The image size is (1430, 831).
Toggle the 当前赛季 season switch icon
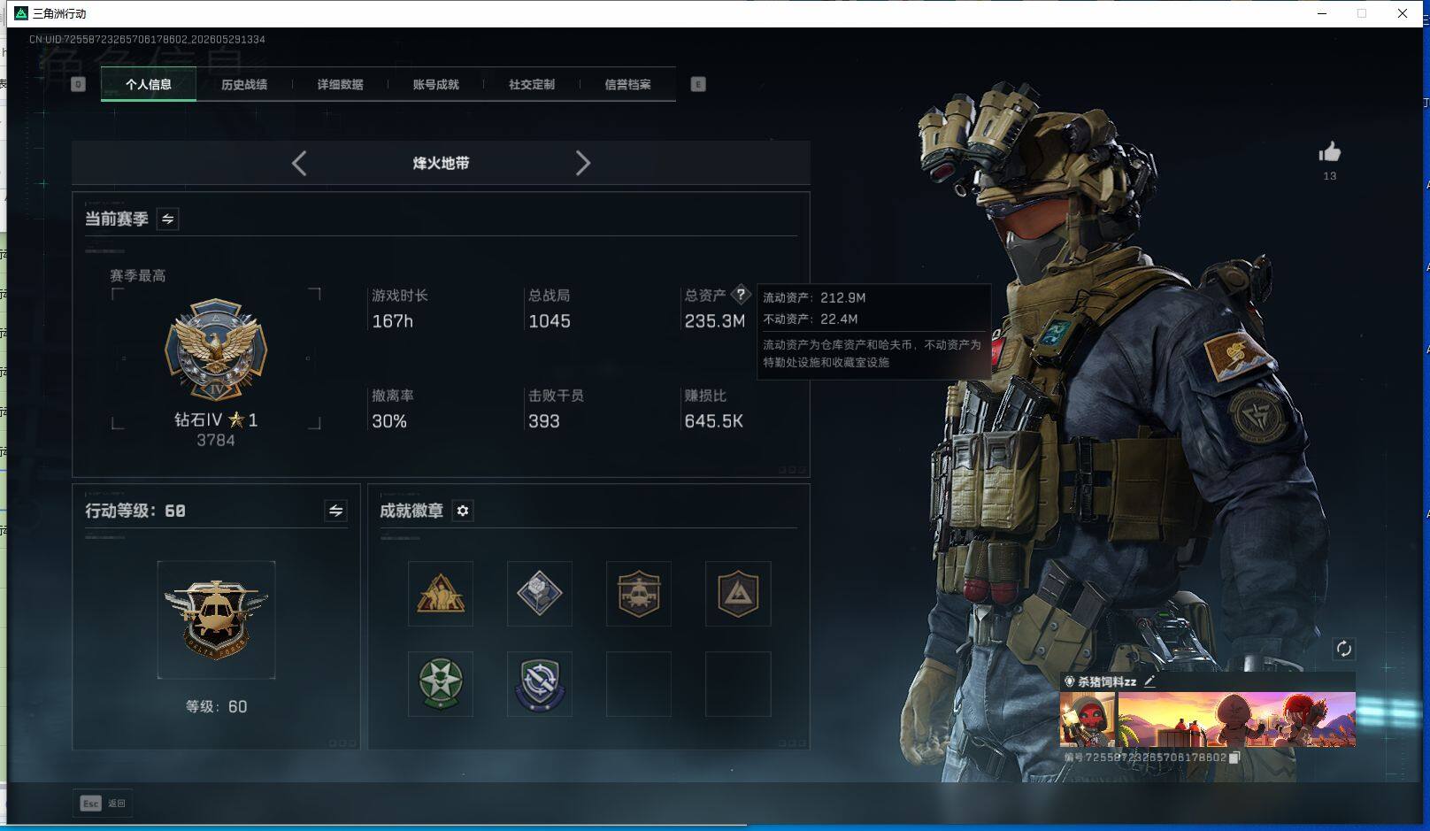click(x=167, y=219)
